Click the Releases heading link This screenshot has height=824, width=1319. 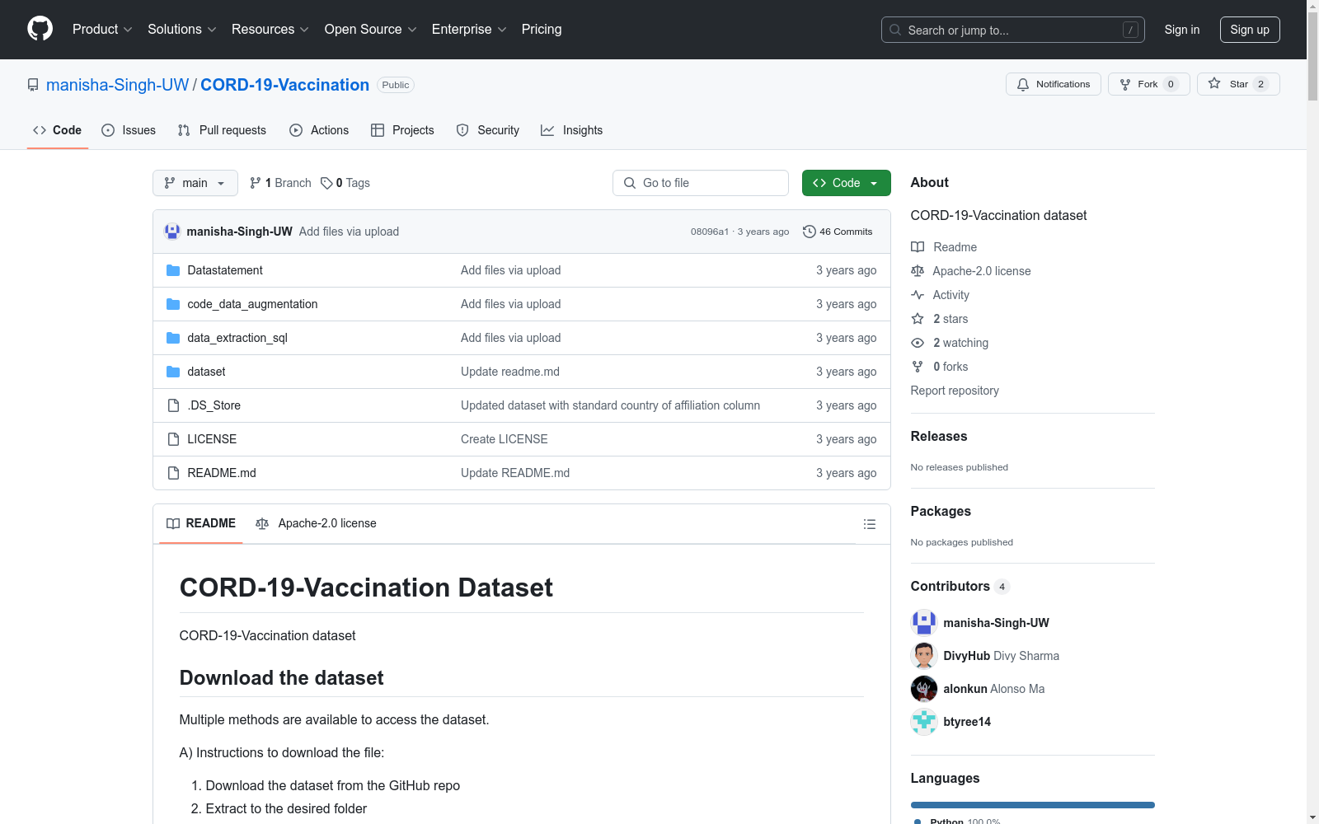pyautogui.click(x=939, y=436)
